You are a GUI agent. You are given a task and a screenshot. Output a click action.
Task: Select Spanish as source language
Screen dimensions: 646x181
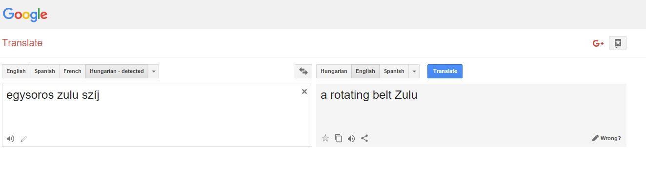45,71
